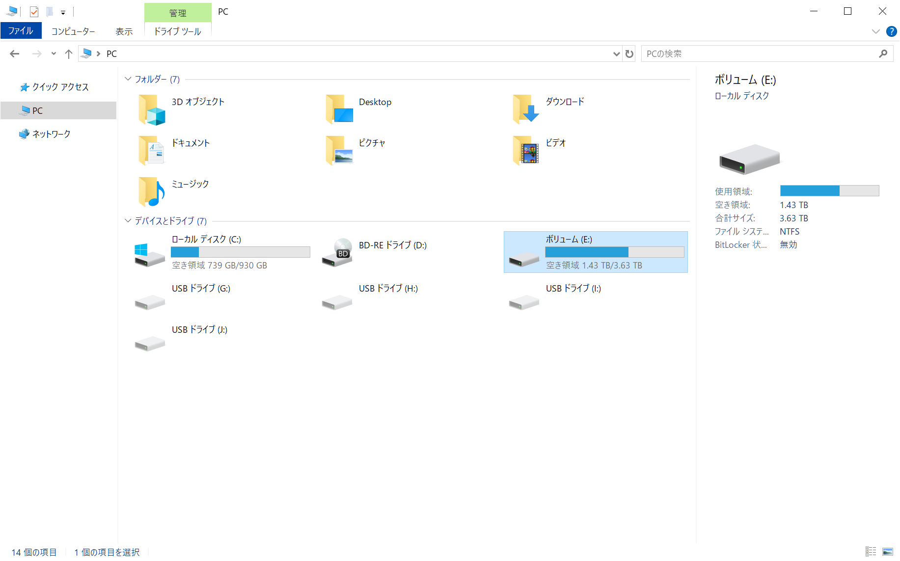The image size is (900, 561).
Task: Select the BD-RE ドライブ (D:) icon
Action: (337, 252)
